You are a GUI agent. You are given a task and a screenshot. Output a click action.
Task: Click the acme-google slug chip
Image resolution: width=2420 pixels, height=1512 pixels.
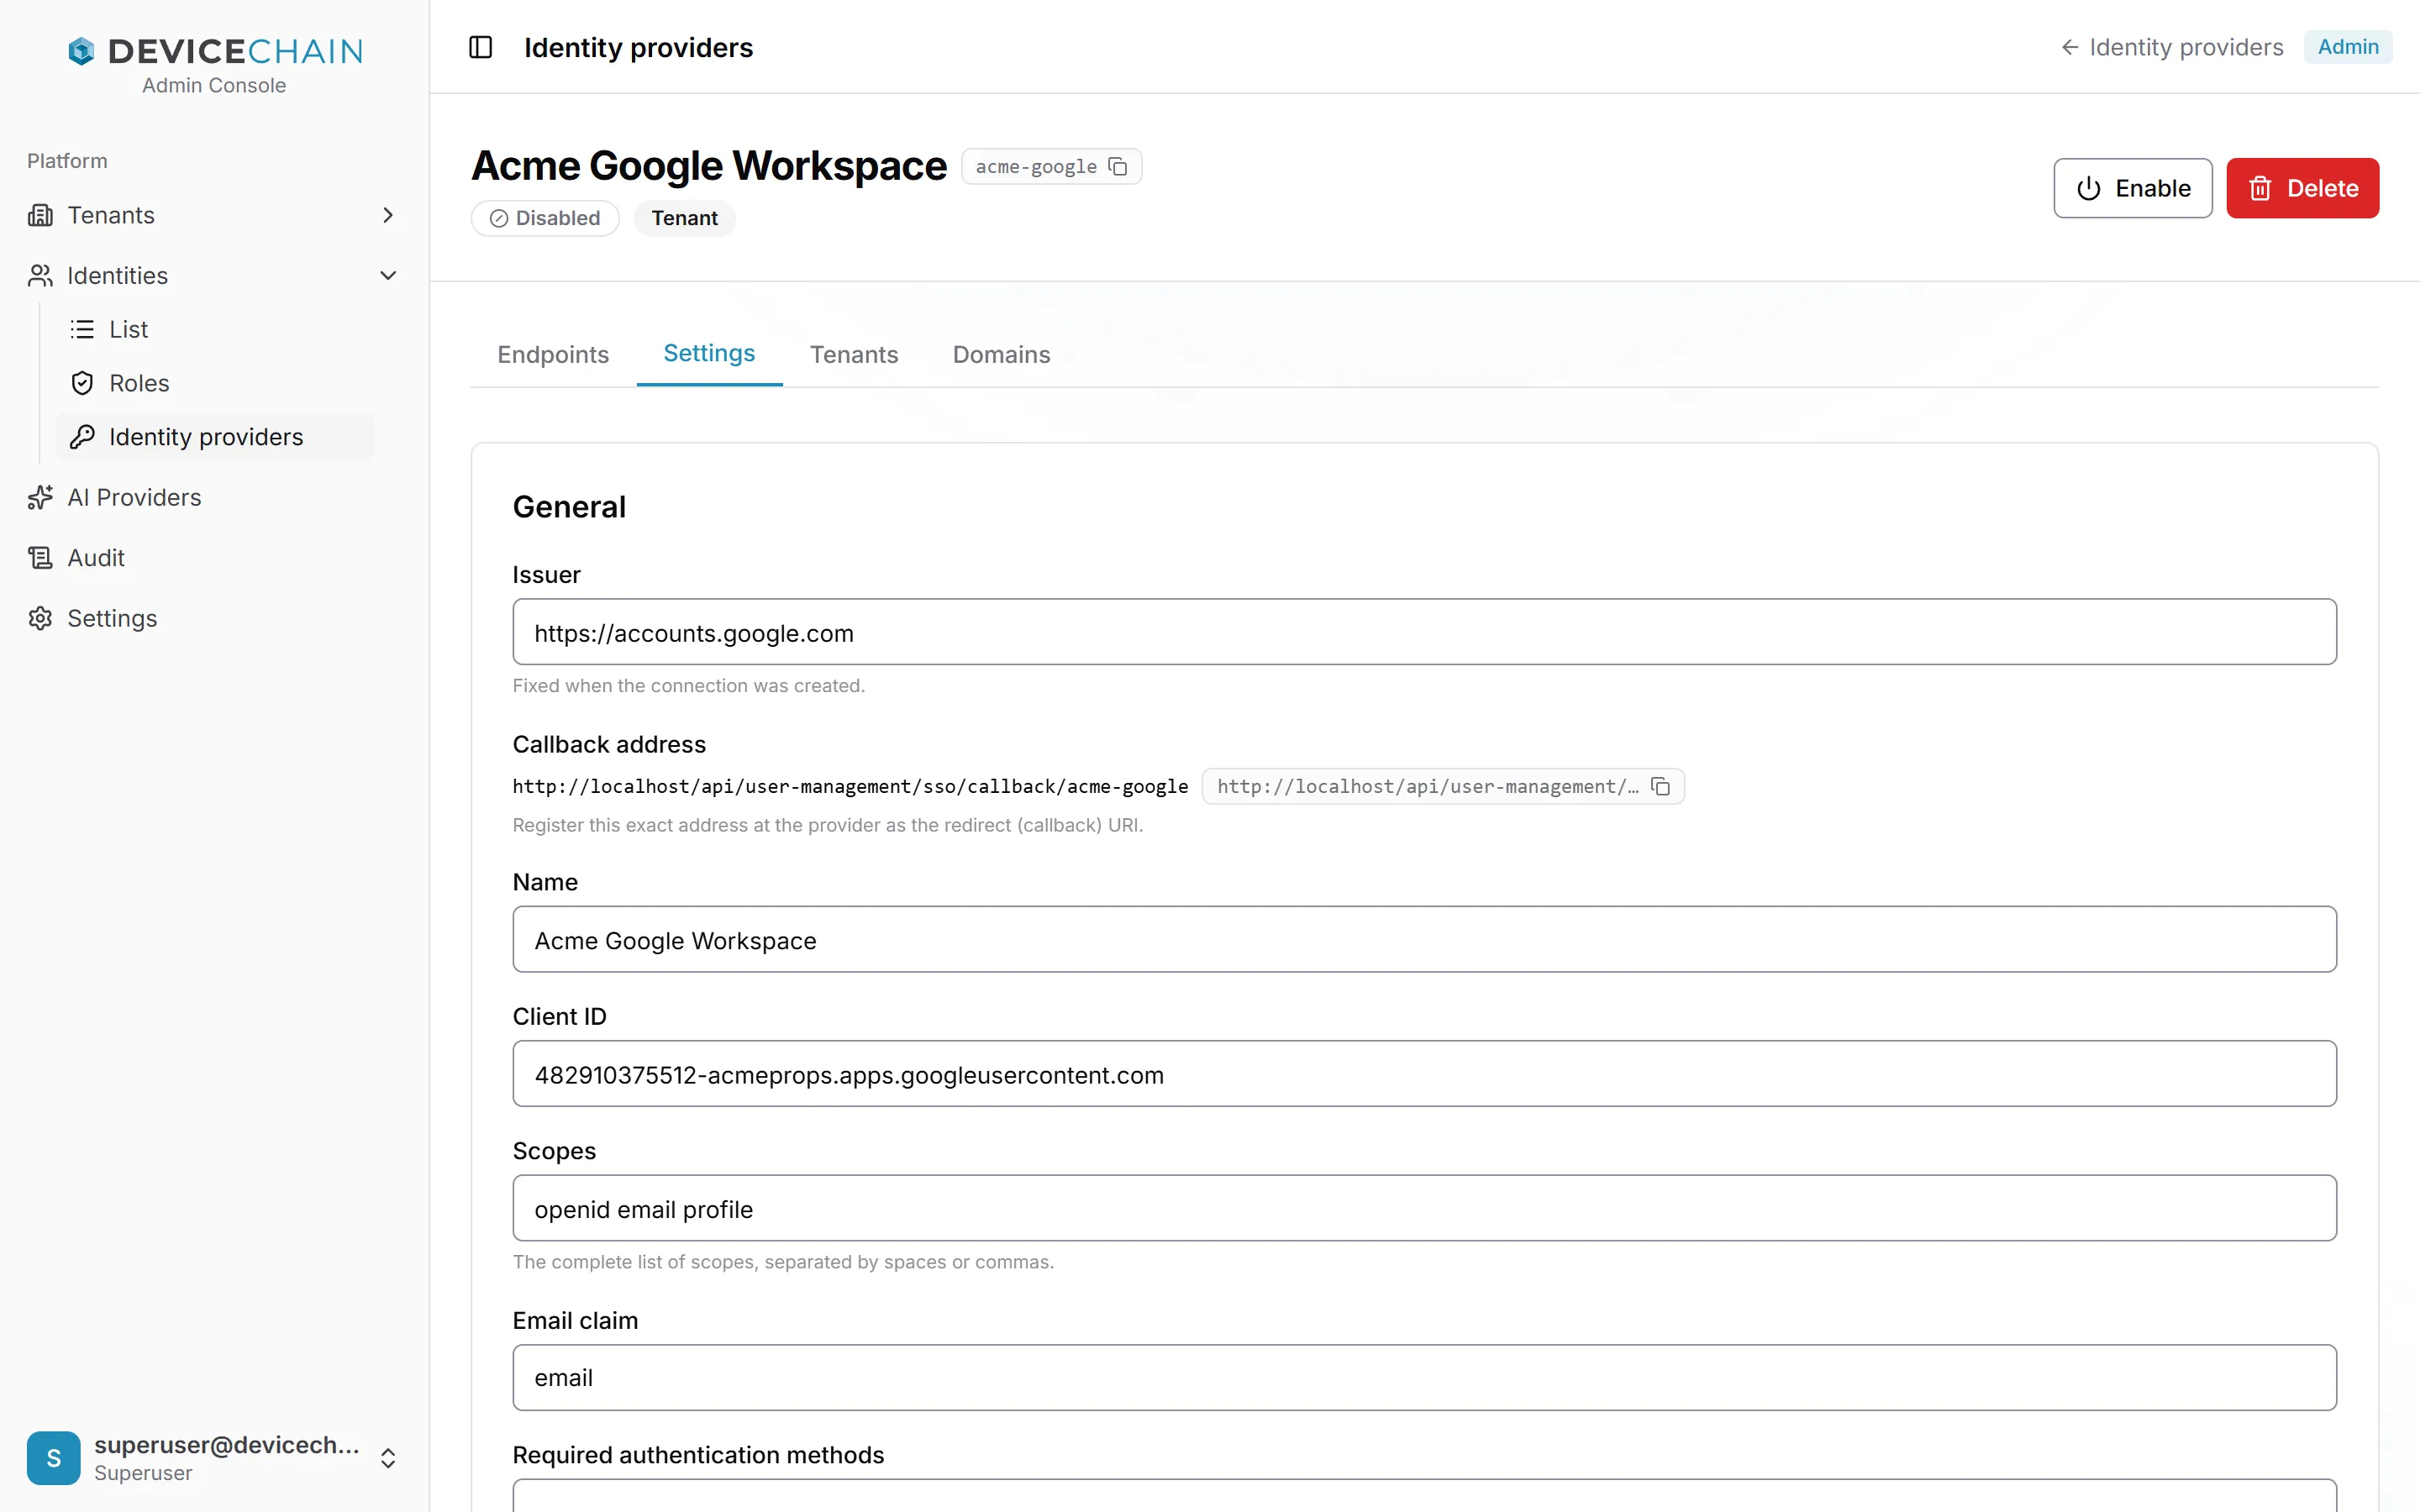click(1051, 167)
